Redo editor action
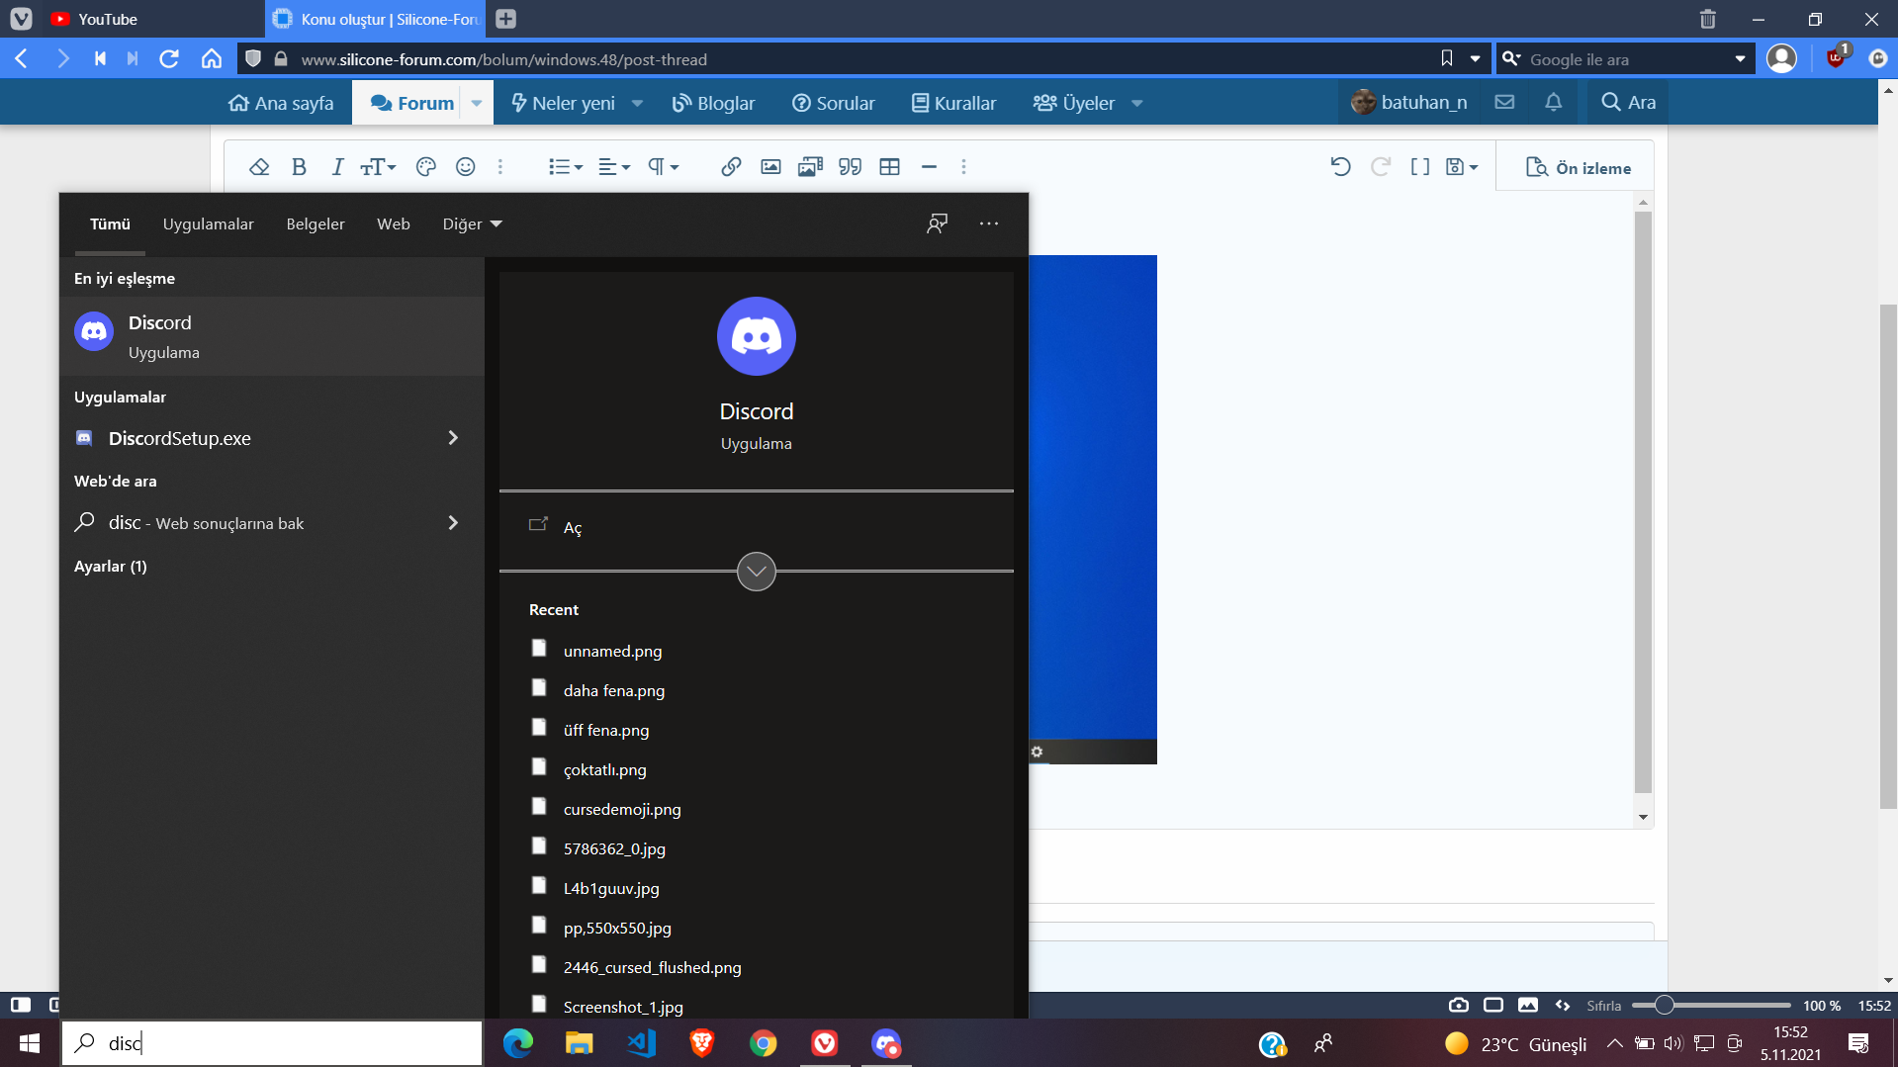Image resolution: width=1898 pixels, height=1067 pixels. tap(1381, 167)
